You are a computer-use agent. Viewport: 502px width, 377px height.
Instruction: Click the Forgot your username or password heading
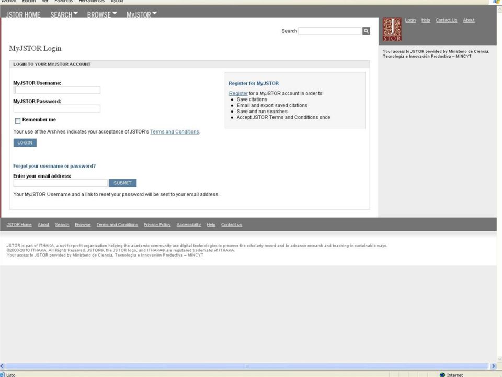point(54,166)
